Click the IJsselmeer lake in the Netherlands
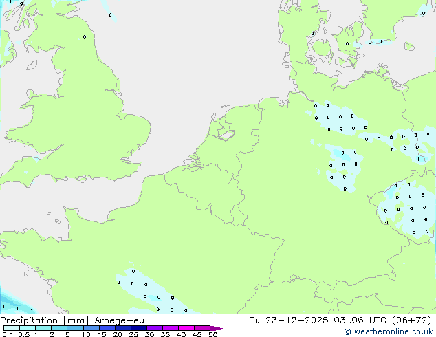The width and height of the screenshot is (436, 337). (x=224, y=129)
